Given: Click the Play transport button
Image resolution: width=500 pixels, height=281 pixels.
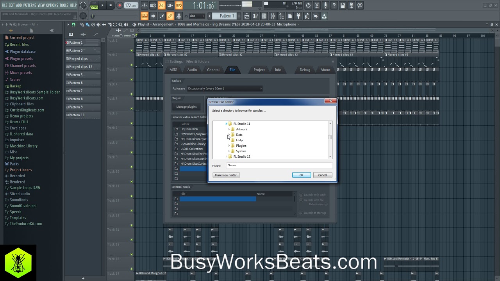Looking at the screenshot, I should click(x=102, y=5).
